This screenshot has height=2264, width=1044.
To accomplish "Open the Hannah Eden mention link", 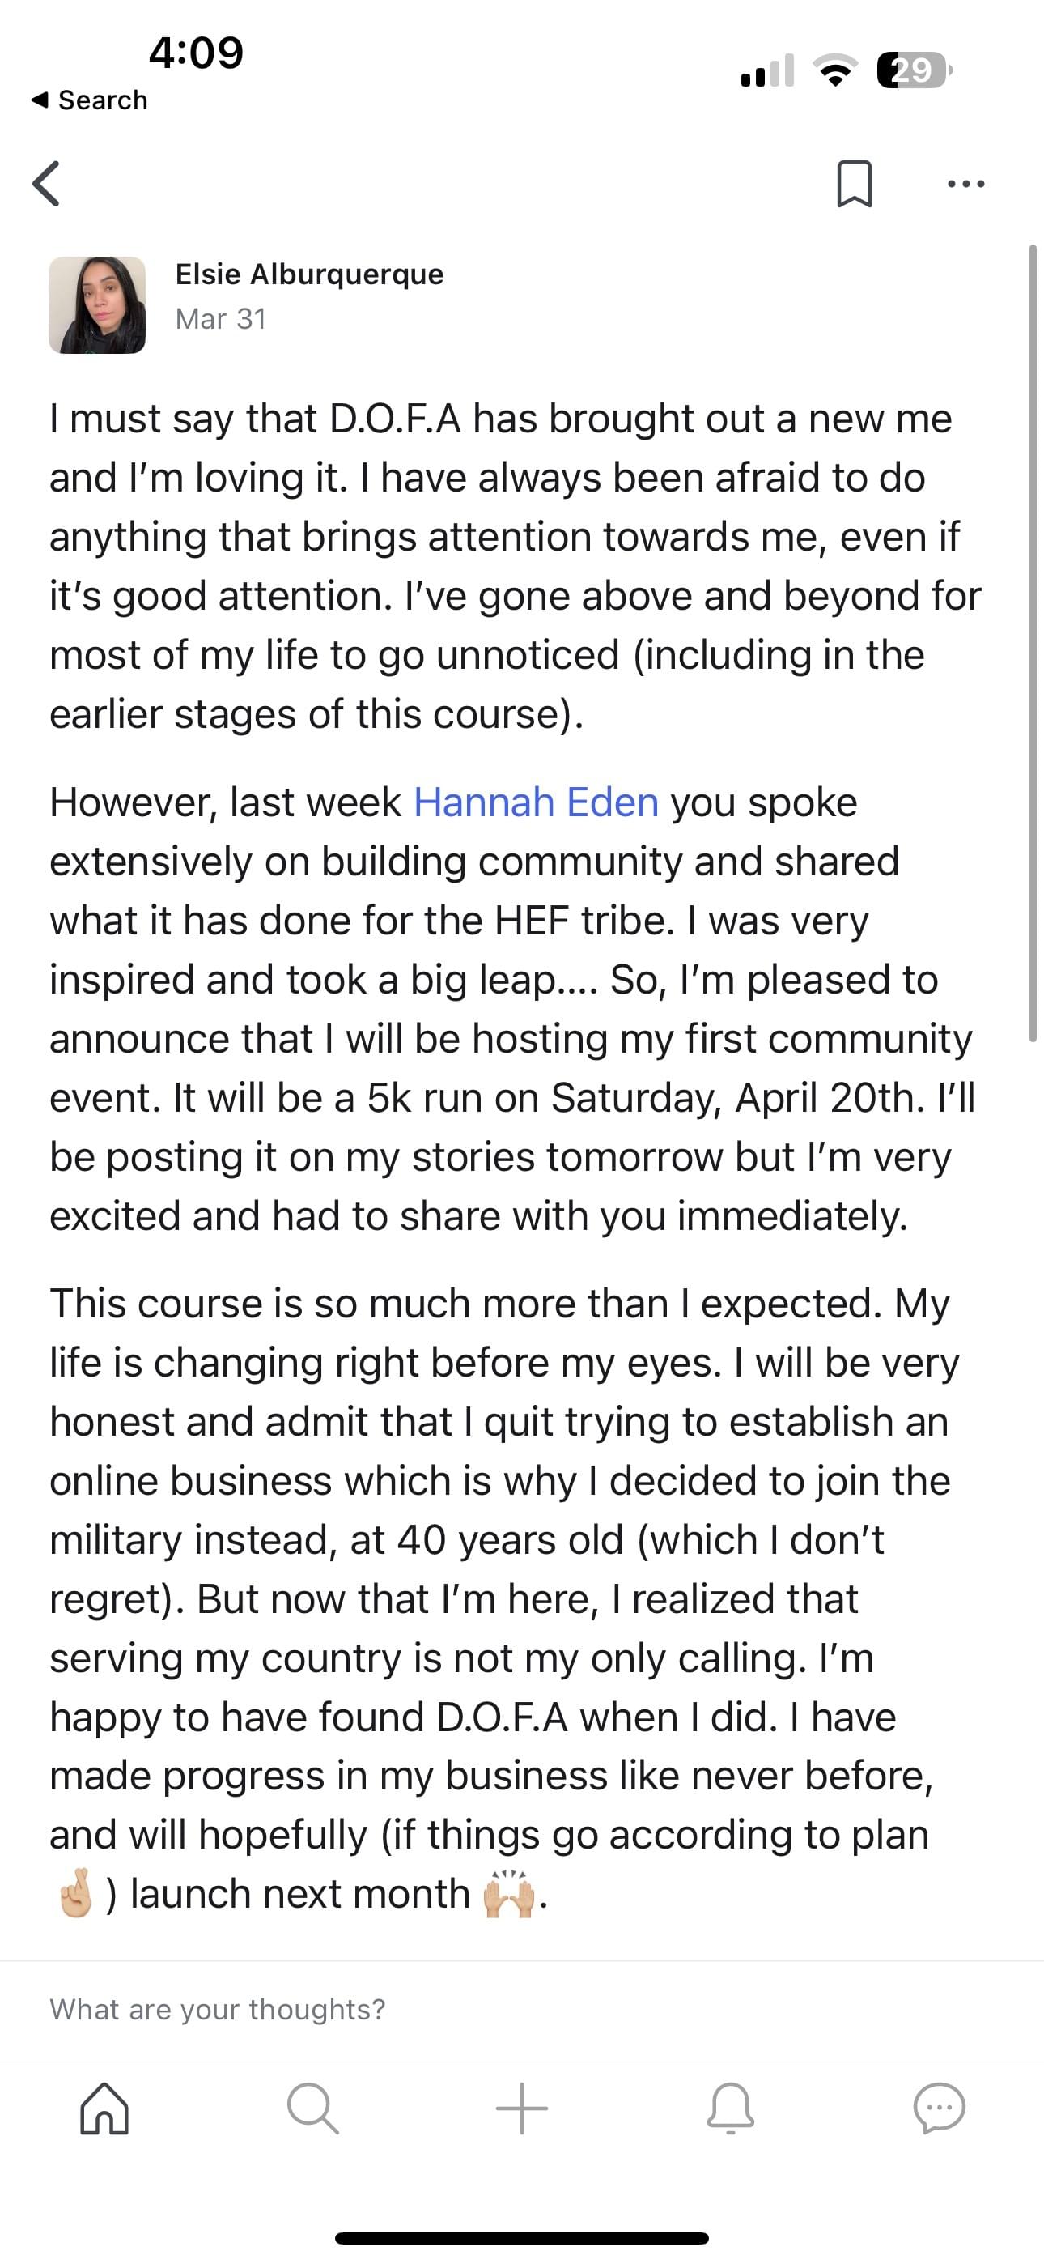I will point(536,802).
